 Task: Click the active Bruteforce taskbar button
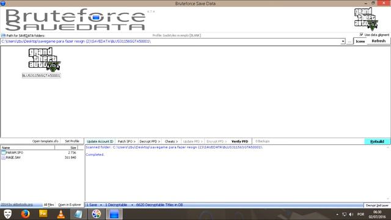pos(114,214)
